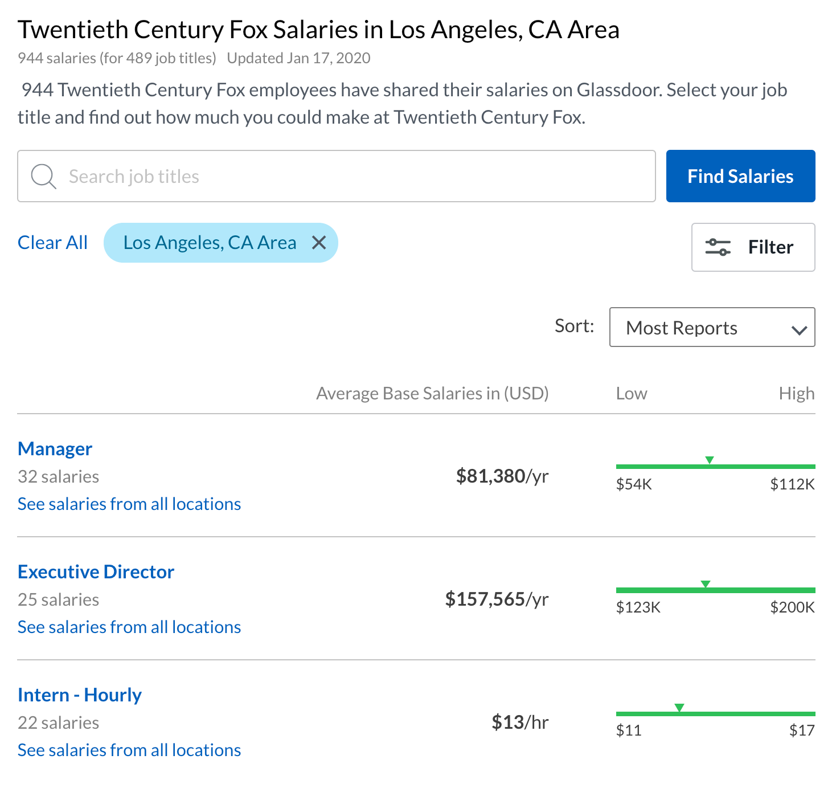
Task: See all-location salaries for Executive Director
Action: pyautogui.click(x=129, y=627)
